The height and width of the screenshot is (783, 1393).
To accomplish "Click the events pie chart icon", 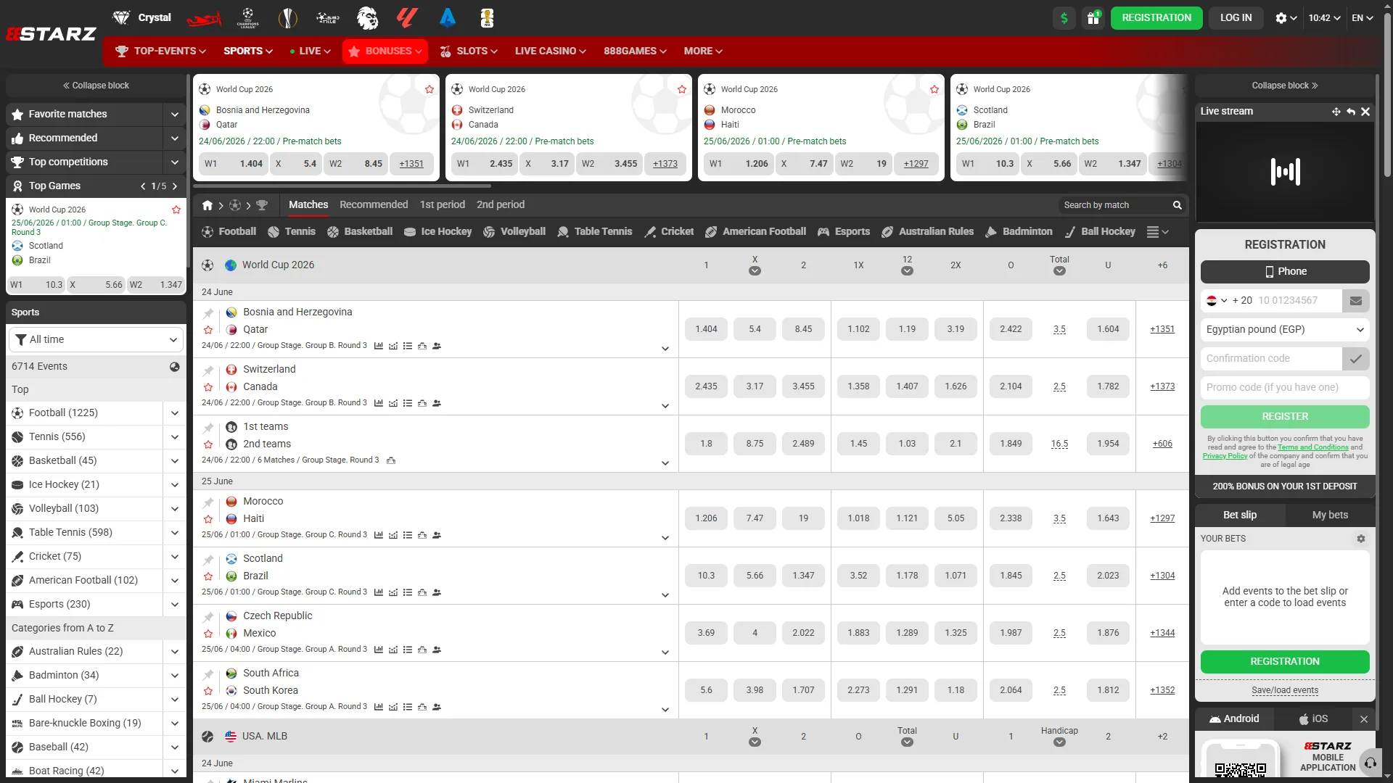I will 175,367.
